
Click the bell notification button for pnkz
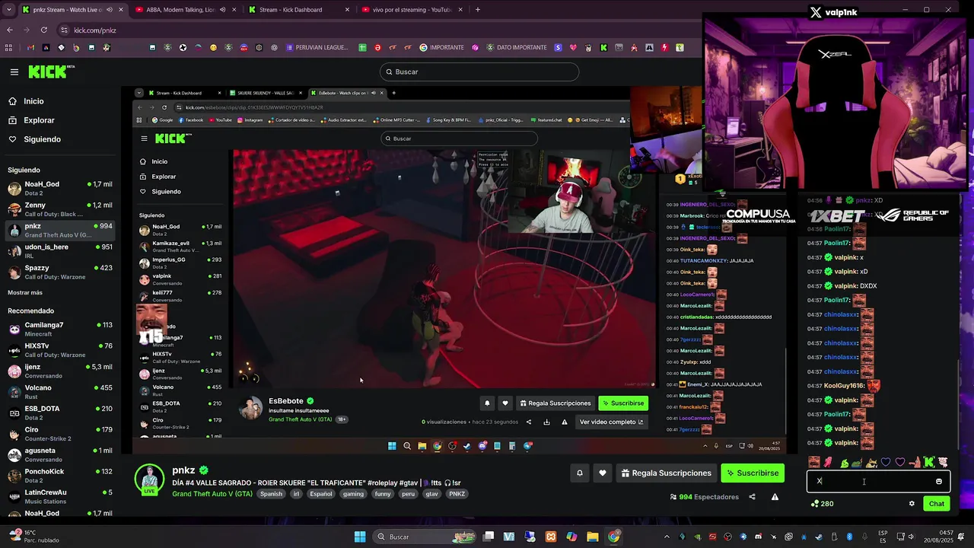[x=579, y=473]
